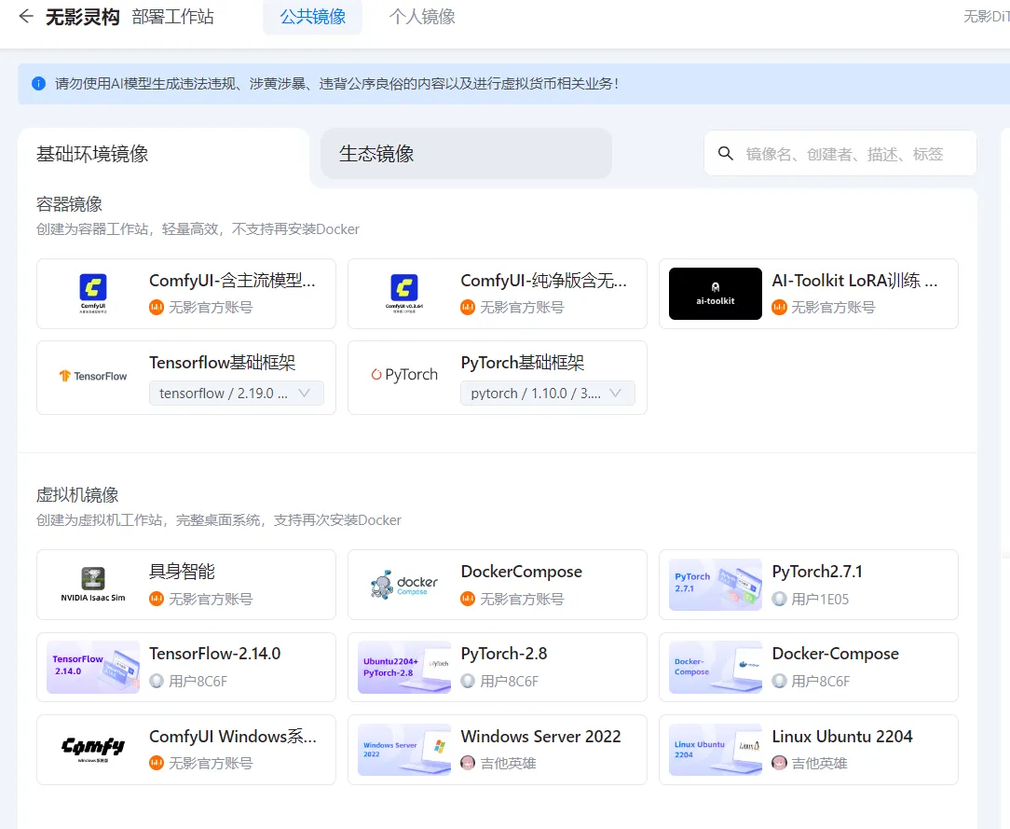1010x829 pixels.
Task: Click the search magnifier icon
Action: [x=725, y=154]
